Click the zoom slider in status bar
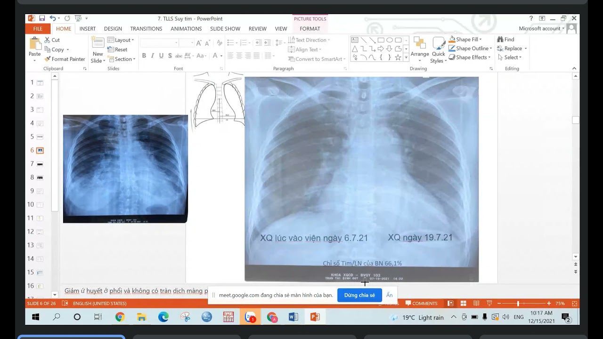The width and height of the screenshot is (603, 339). click(x=518, y=304)
